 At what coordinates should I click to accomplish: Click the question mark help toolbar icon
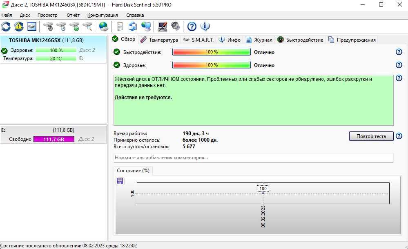(x=192, y=27)
